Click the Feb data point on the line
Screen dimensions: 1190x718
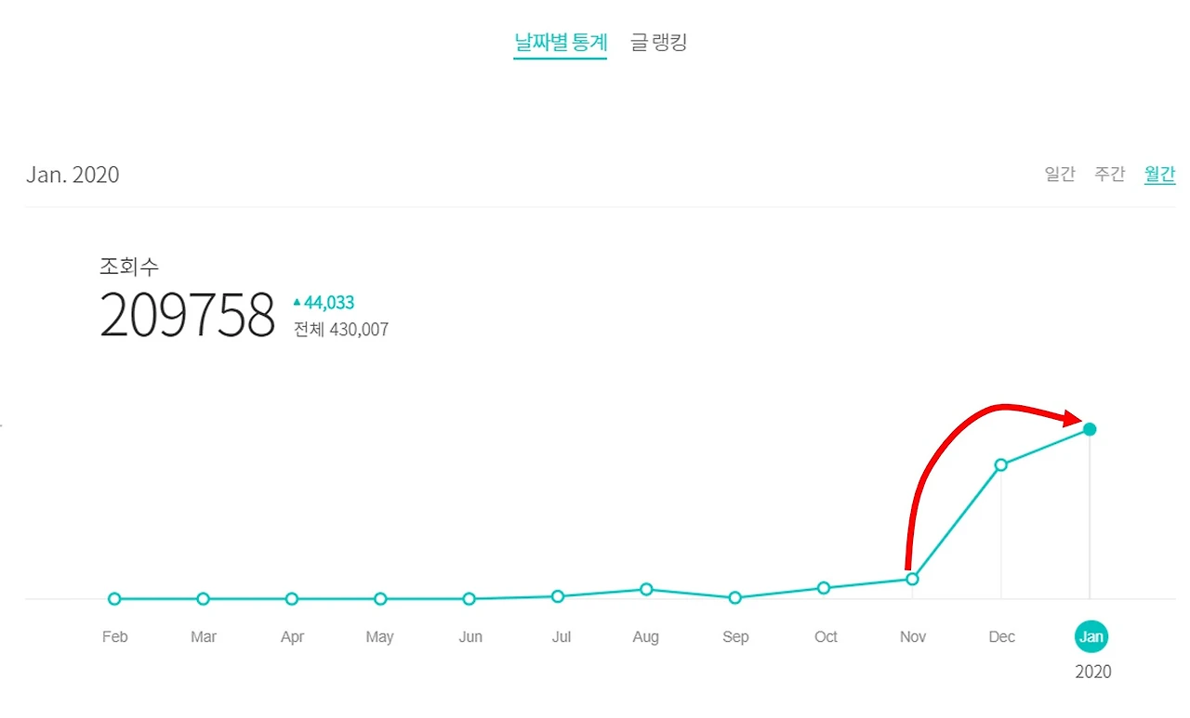[x=113, y=599]
